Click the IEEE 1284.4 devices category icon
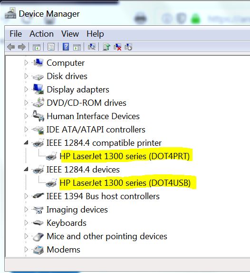 click(38, 170)
